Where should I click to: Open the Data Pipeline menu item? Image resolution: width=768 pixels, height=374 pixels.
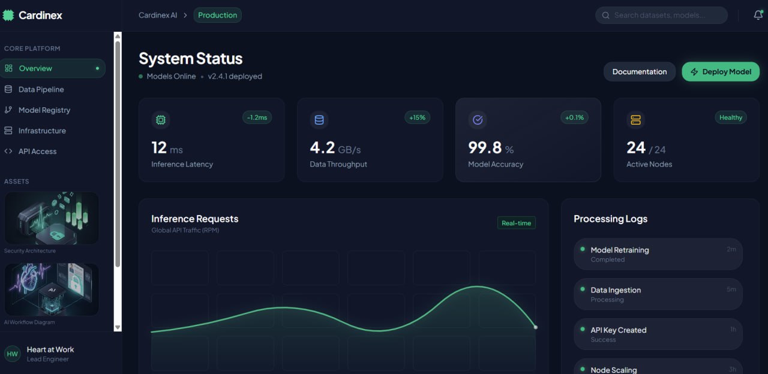[53, 89]
